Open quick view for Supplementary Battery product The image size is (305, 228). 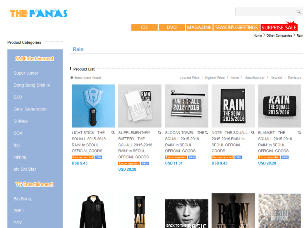click(x=160, y=132)
